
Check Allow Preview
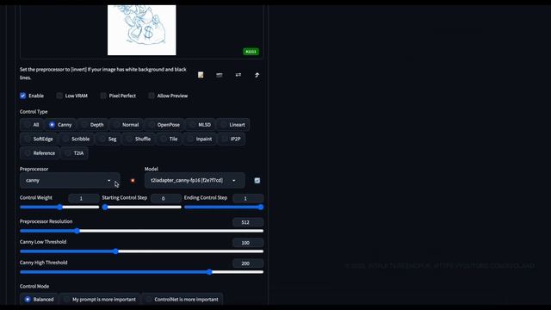152,96
